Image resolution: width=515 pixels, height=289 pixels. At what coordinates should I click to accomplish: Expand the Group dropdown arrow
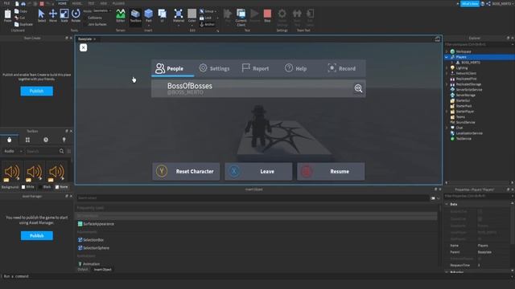(x=215, y=11)
